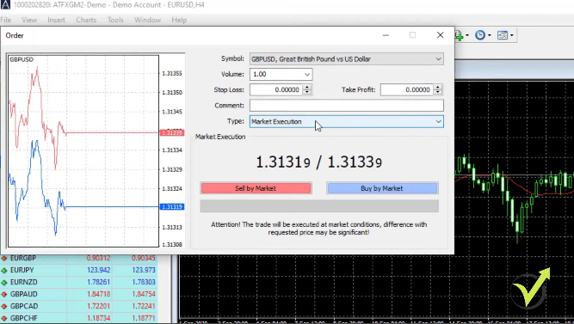
Task: Expand the Indicators list dropdown arrow
Action: coord(467,35)
